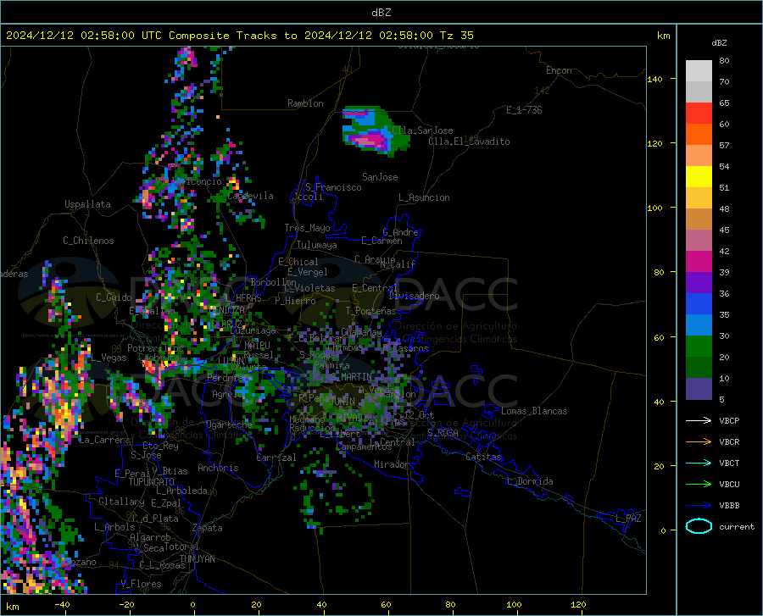Screen dimensions: 763x616
Task: Click the 'L_Asuncion' map label
Action: [424, 197]
